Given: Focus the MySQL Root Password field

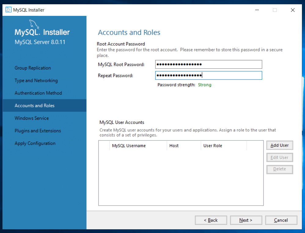Looking at the screenshot, I should (208, 65).
